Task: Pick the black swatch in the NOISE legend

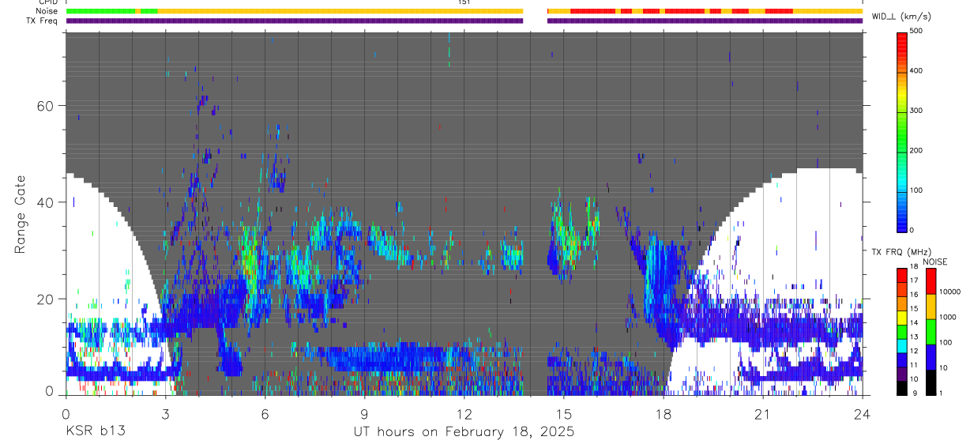Action: pos(931,382)
